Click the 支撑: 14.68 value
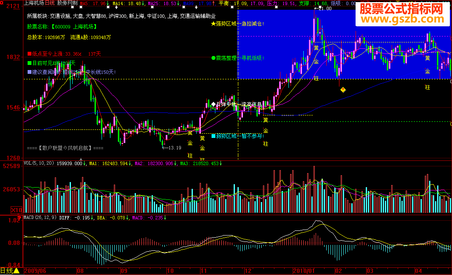 pos(313,3)
